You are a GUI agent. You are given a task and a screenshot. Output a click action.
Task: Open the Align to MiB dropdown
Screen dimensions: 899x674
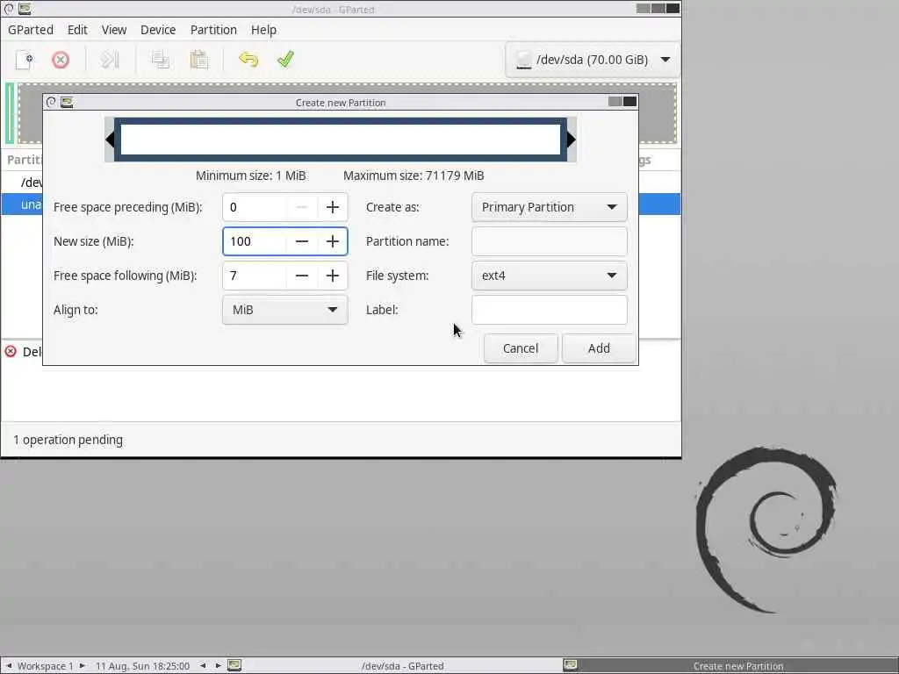point(285,310)
